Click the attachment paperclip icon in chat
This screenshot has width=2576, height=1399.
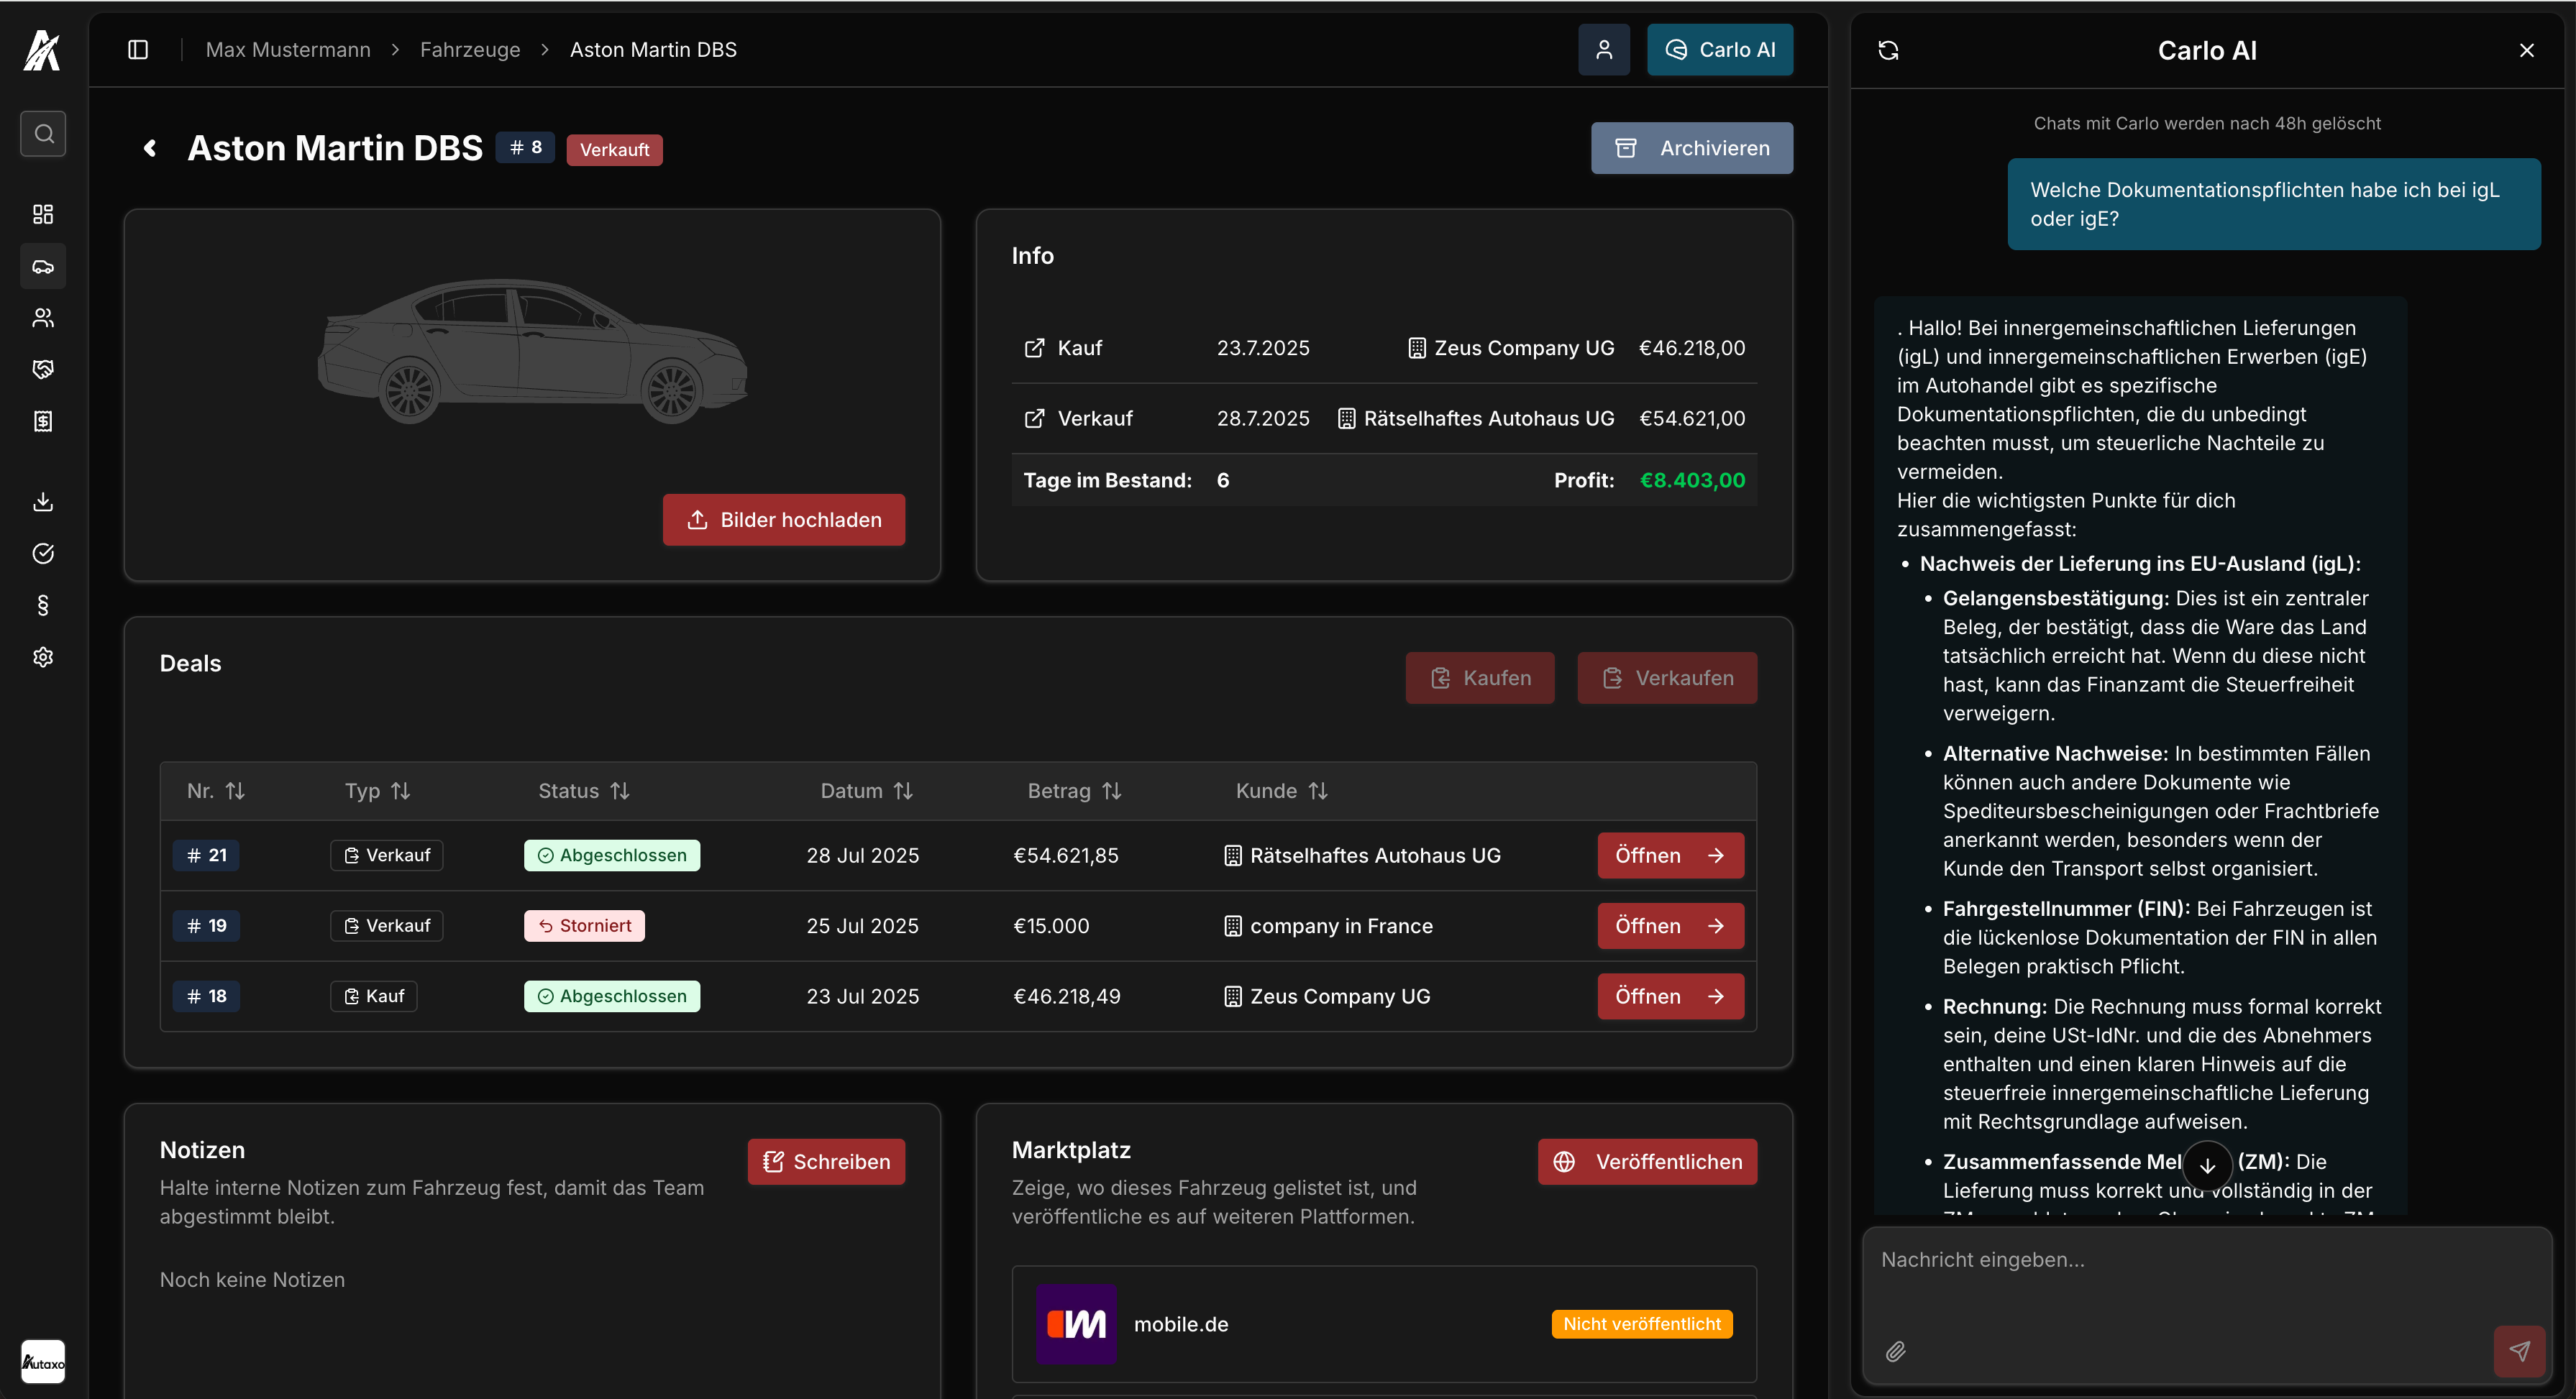point(1895,1351)
